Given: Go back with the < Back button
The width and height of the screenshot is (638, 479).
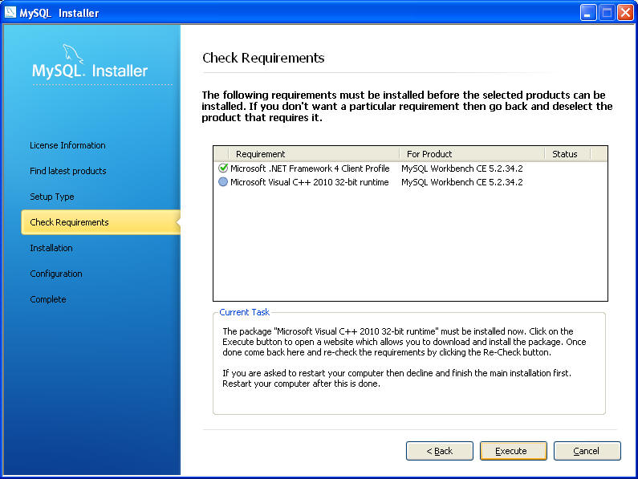Looking at the screenshot, I should pyautogui.click(x=440, y=451).
